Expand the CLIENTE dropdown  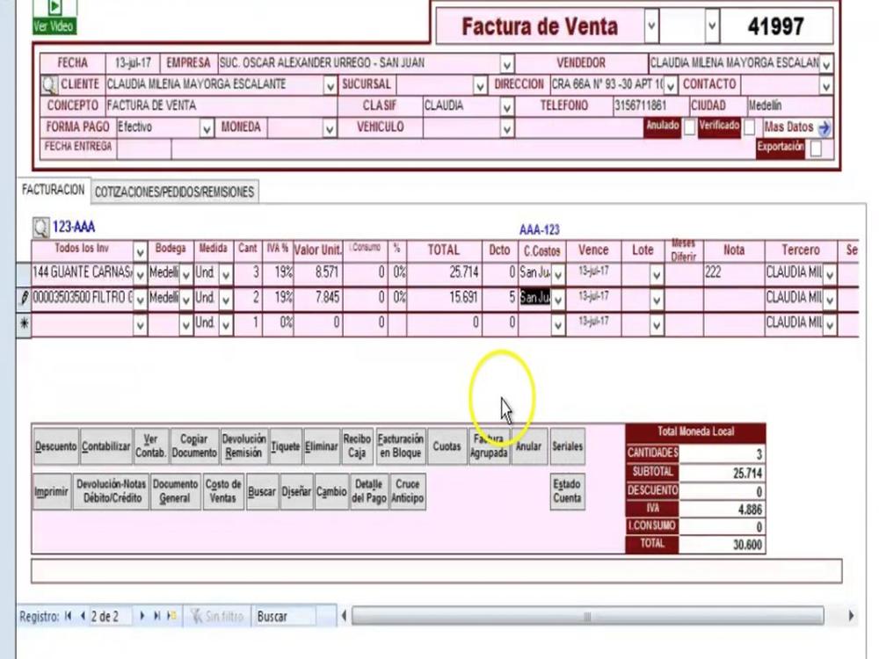(x=331, y=85)
